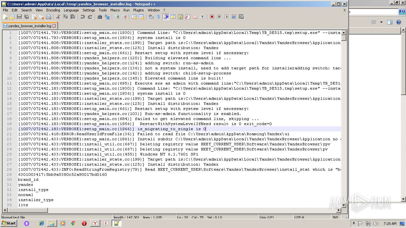Click the log line 21 ERROR text
The image size is (406, 228).
tap(154, 134)
